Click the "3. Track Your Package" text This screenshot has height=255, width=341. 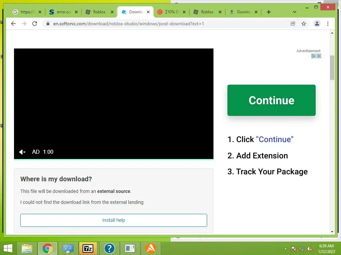coord(267,172)
